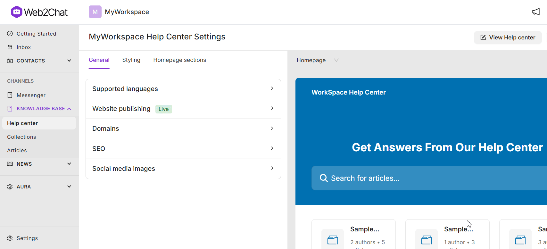Open the announcements megaphone icon
Screen dimensions: 547x249
coord(536,12)
